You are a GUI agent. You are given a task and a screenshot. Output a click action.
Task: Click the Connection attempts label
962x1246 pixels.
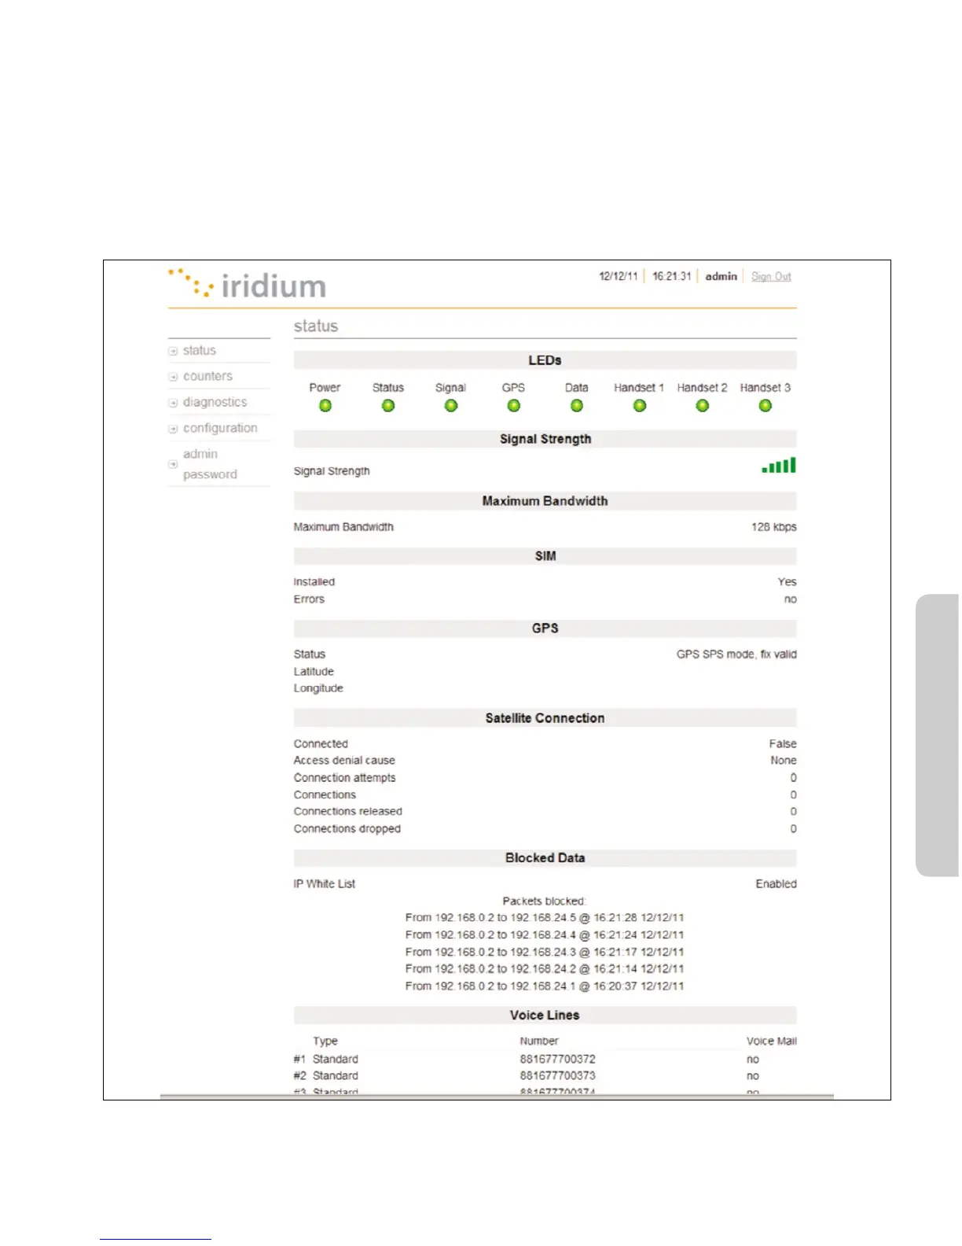point(345,778)
